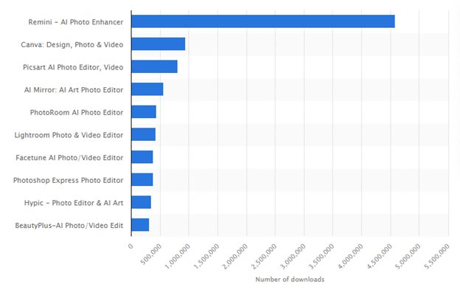Click the label 'Picsart AI Photo Editor, Video'

[73, 67]
